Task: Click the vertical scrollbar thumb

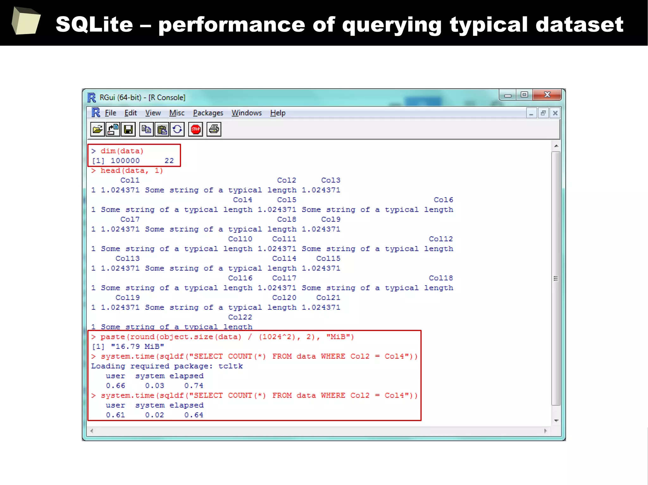Action: click(556, 278)
